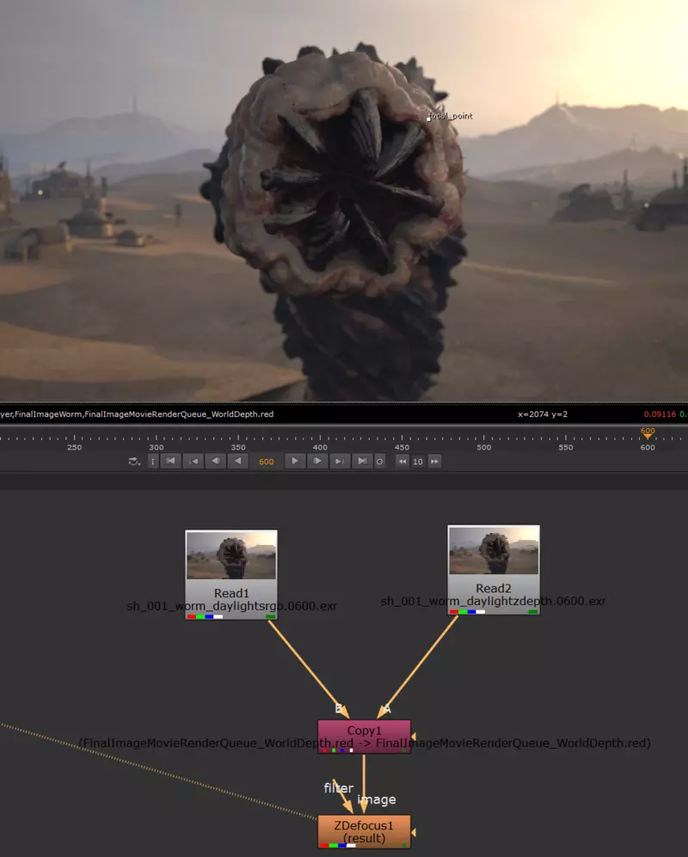The width and height of the screenshot is (688, 857).
Task: Click the arrow on Copy1's right edge
Action: click(x=414, y=737)
